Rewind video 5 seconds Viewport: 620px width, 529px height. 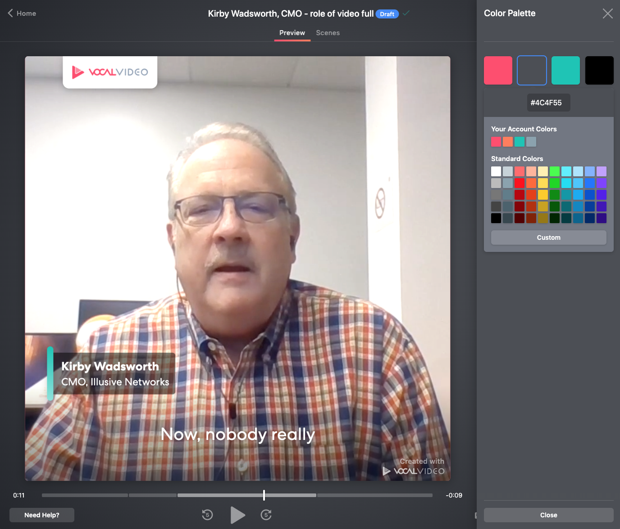click(207, 515)
